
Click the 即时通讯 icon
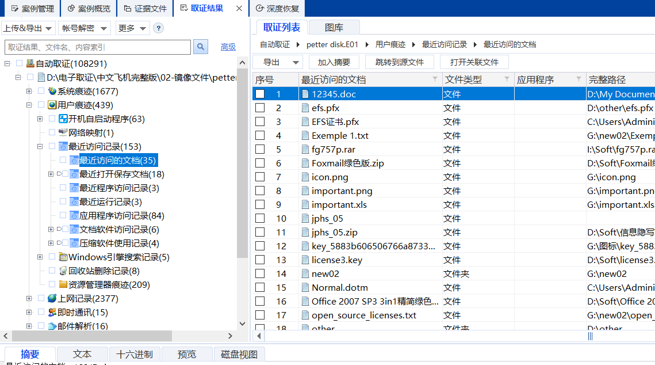point(52,312)
